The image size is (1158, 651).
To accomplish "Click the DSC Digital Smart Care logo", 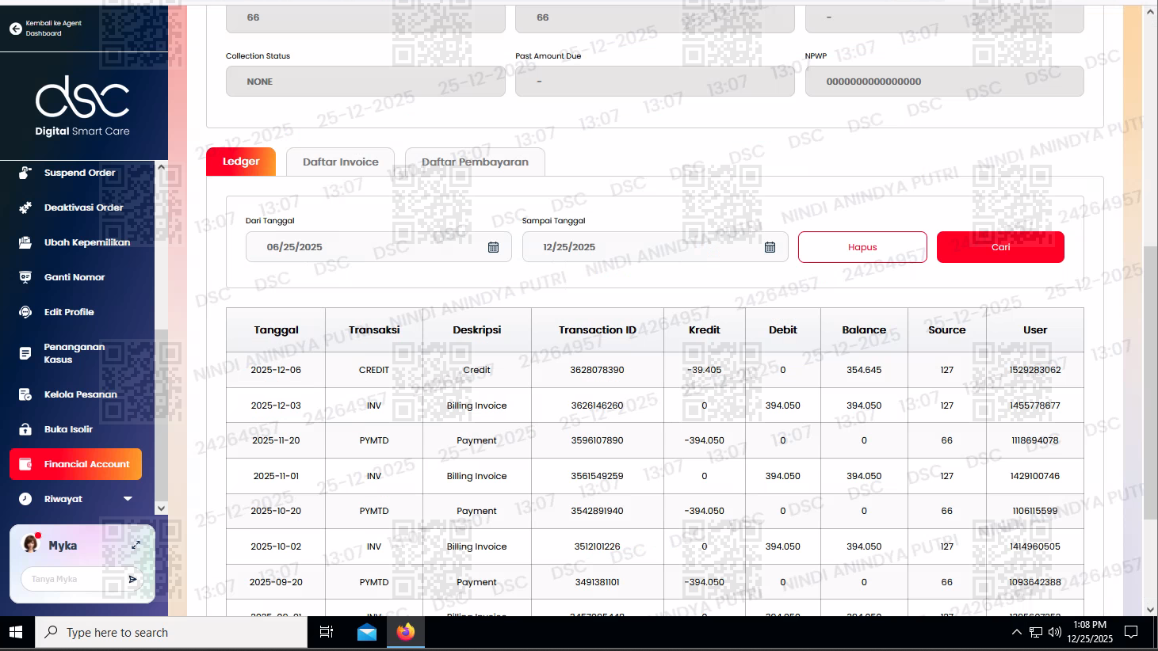I will pyautogui.click(x=82, y=106).
